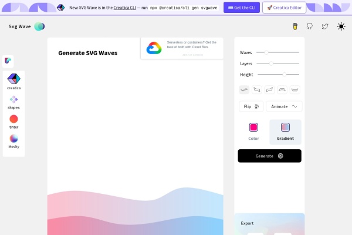Follow the Creatica CLI link in banner
The width and height of the screenshot is (352, 235).
[x=124, y=8]
